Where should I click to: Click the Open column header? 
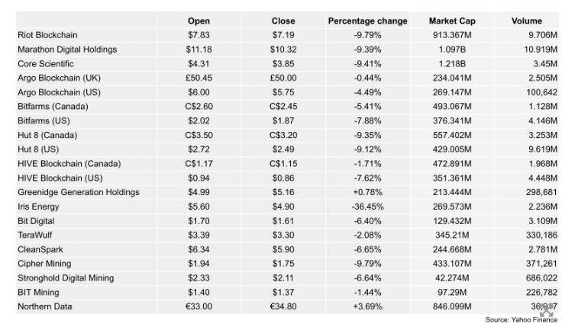199,21
